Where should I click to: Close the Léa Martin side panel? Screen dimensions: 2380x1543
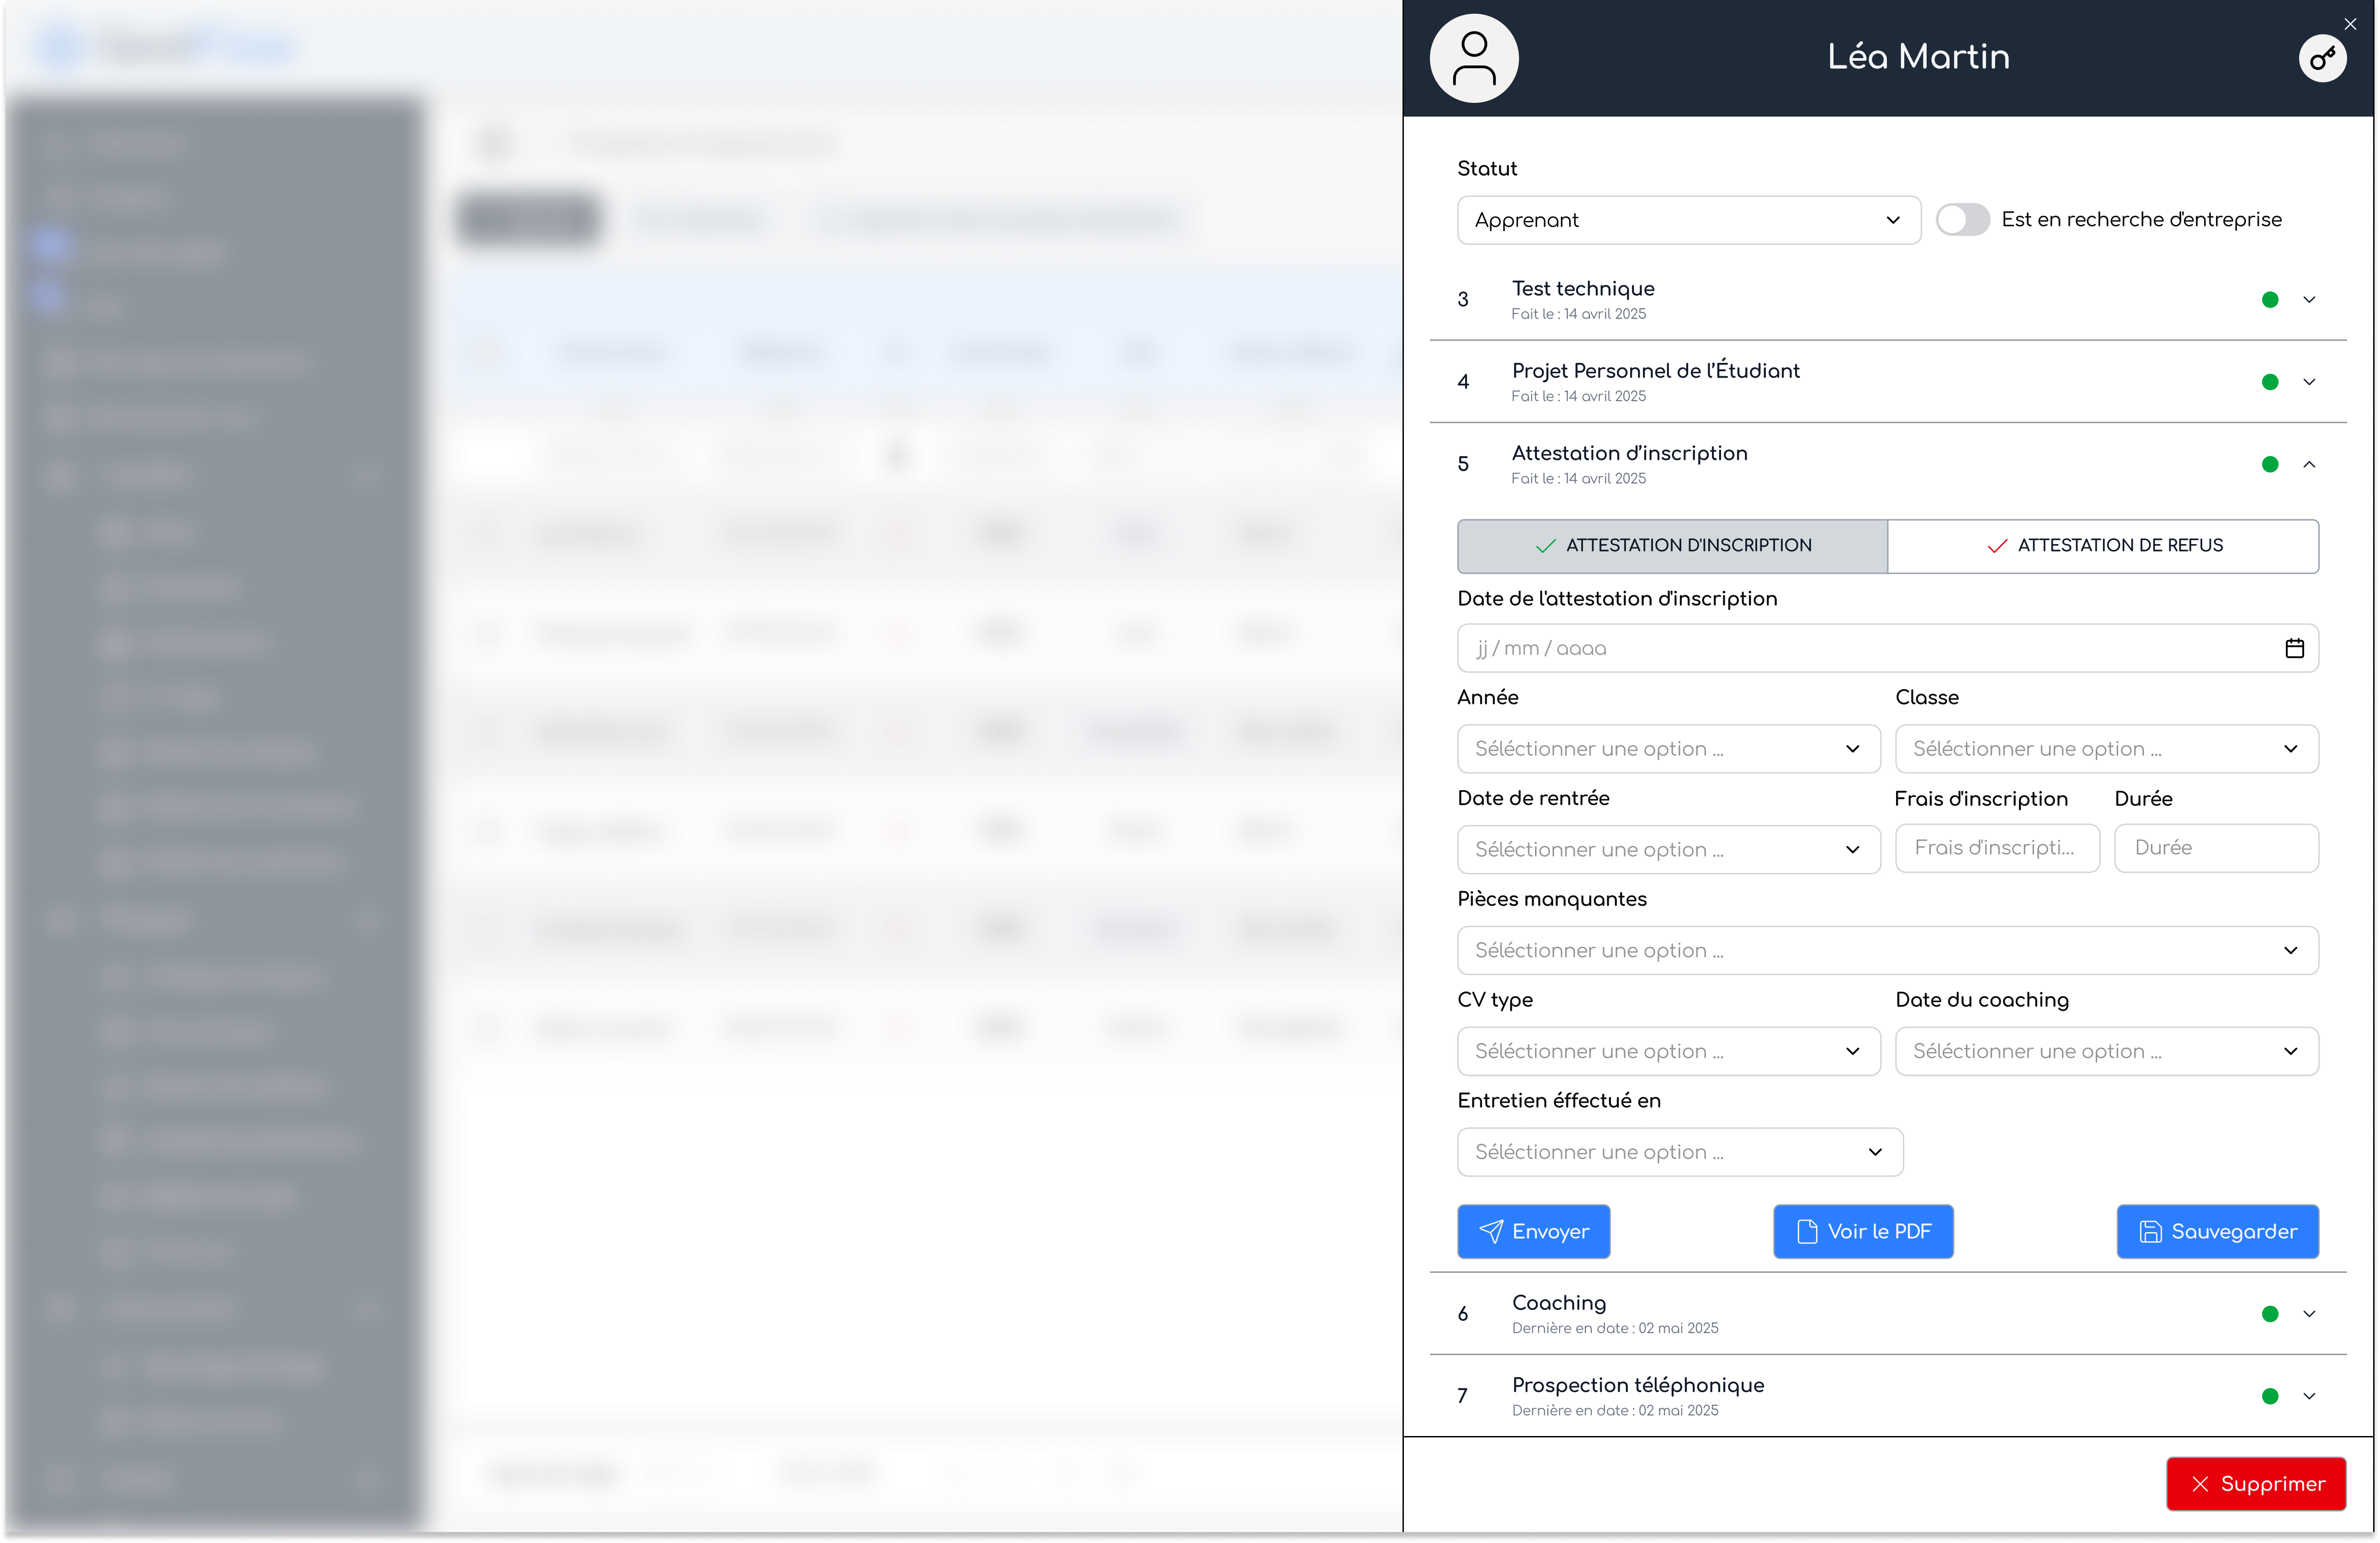tap(2350, 24)
